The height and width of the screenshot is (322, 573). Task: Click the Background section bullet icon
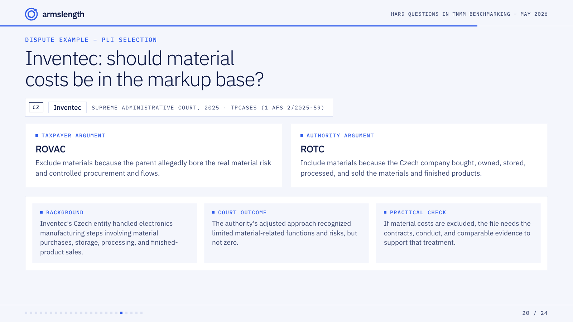click(x=41, y=212)
